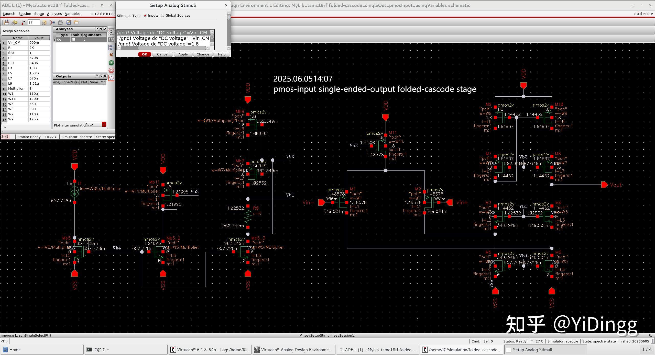Open the Setup menu

coord(39,14)
